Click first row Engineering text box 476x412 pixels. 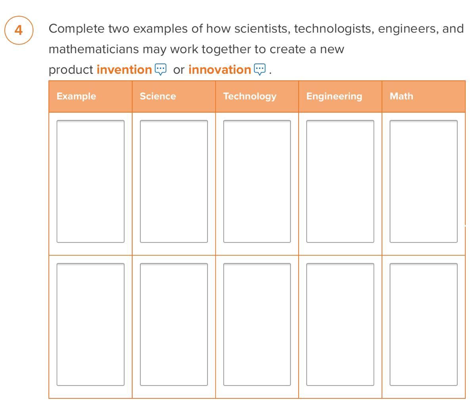click(x=340, y=181)
